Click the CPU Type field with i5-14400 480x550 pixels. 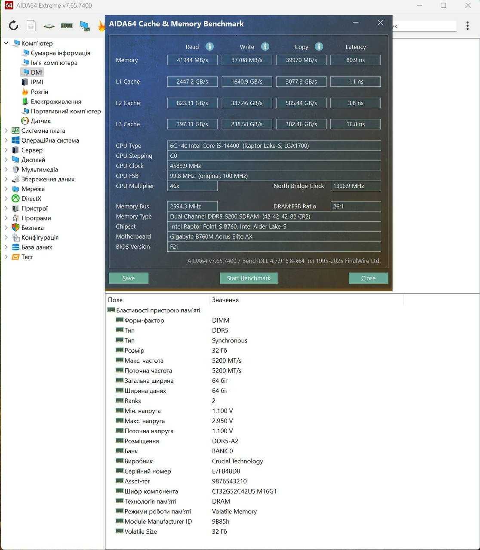click(x=274, y=146)
